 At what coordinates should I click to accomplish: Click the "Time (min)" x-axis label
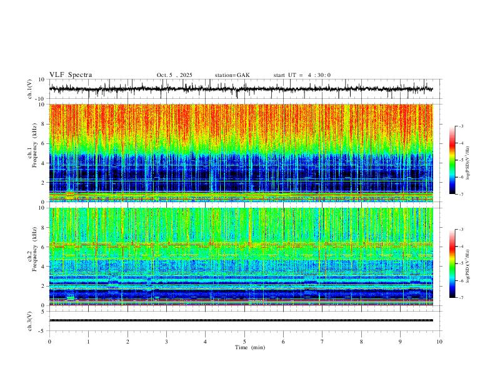(250, 347)
